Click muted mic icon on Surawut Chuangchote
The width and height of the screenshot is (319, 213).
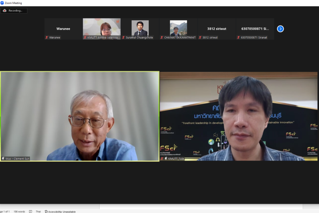123,37
